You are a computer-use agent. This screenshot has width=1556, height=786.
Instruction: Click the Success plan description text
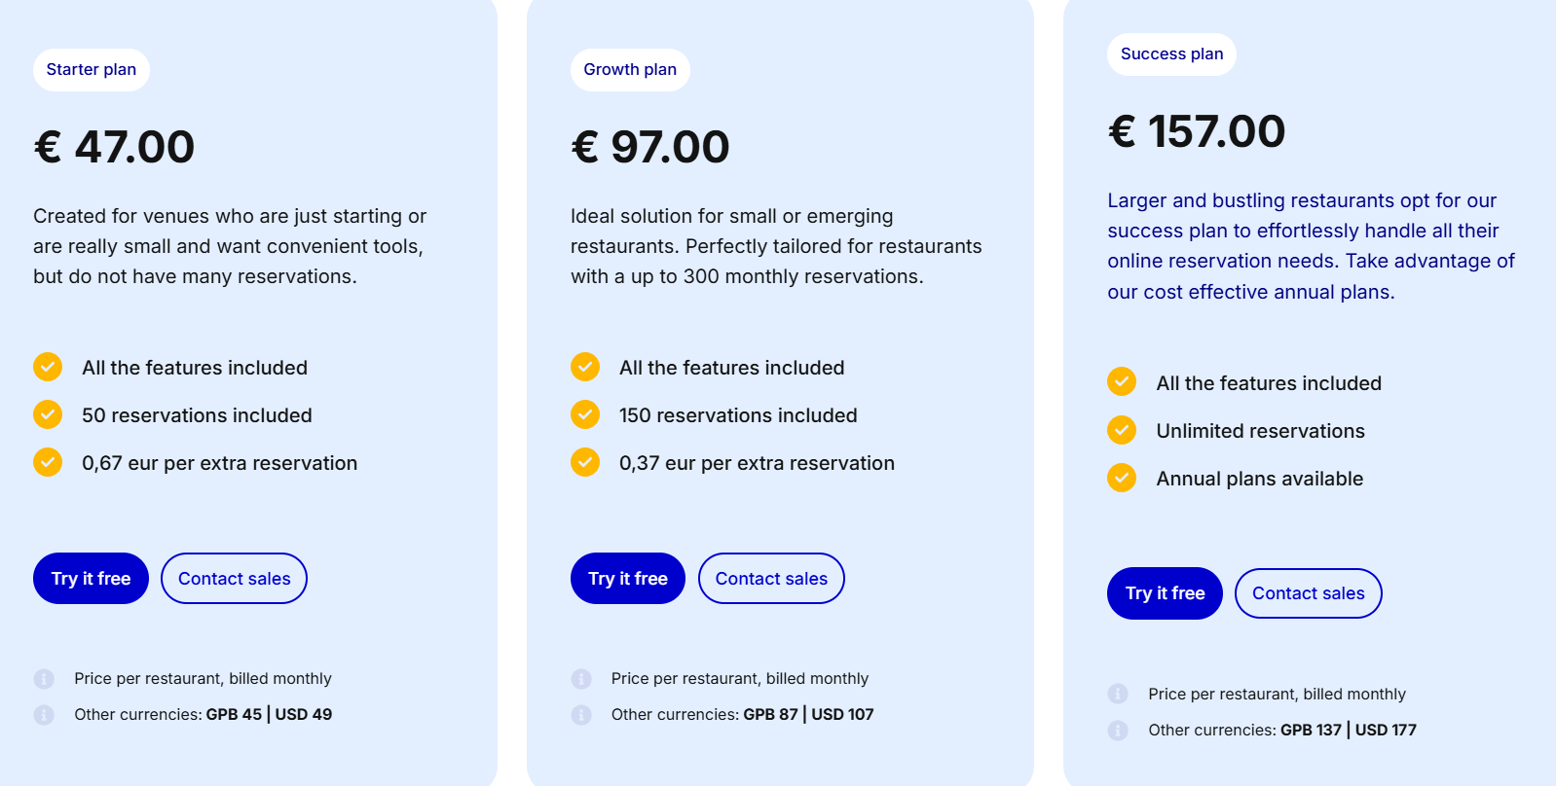[x=1311, y=246]
